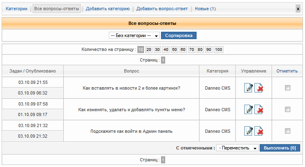
Task: Expand the 'Переместить' action dropdown
Action: click(x=237, y=147)
